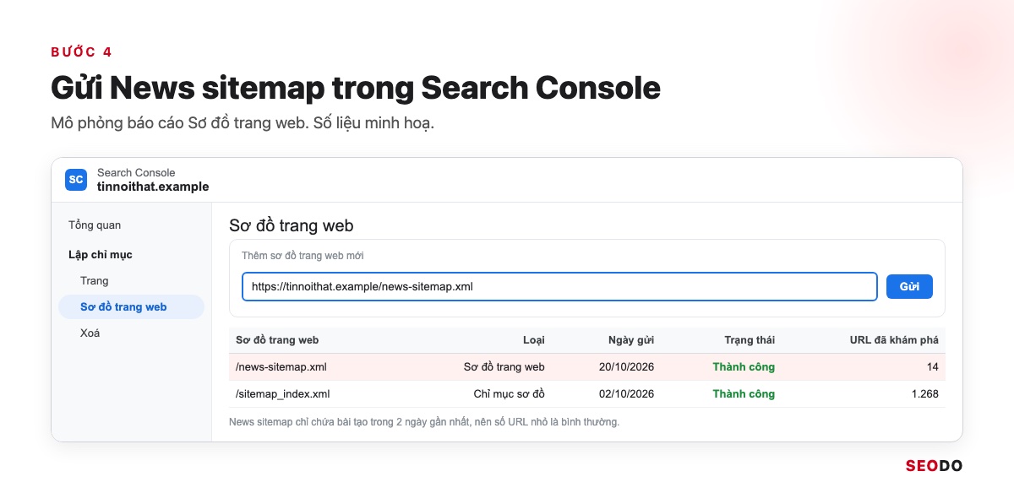The height and width of the screenshot is (493, 1014).
Task: Click the Ngày gửi column header
Action: pos(631,340)
